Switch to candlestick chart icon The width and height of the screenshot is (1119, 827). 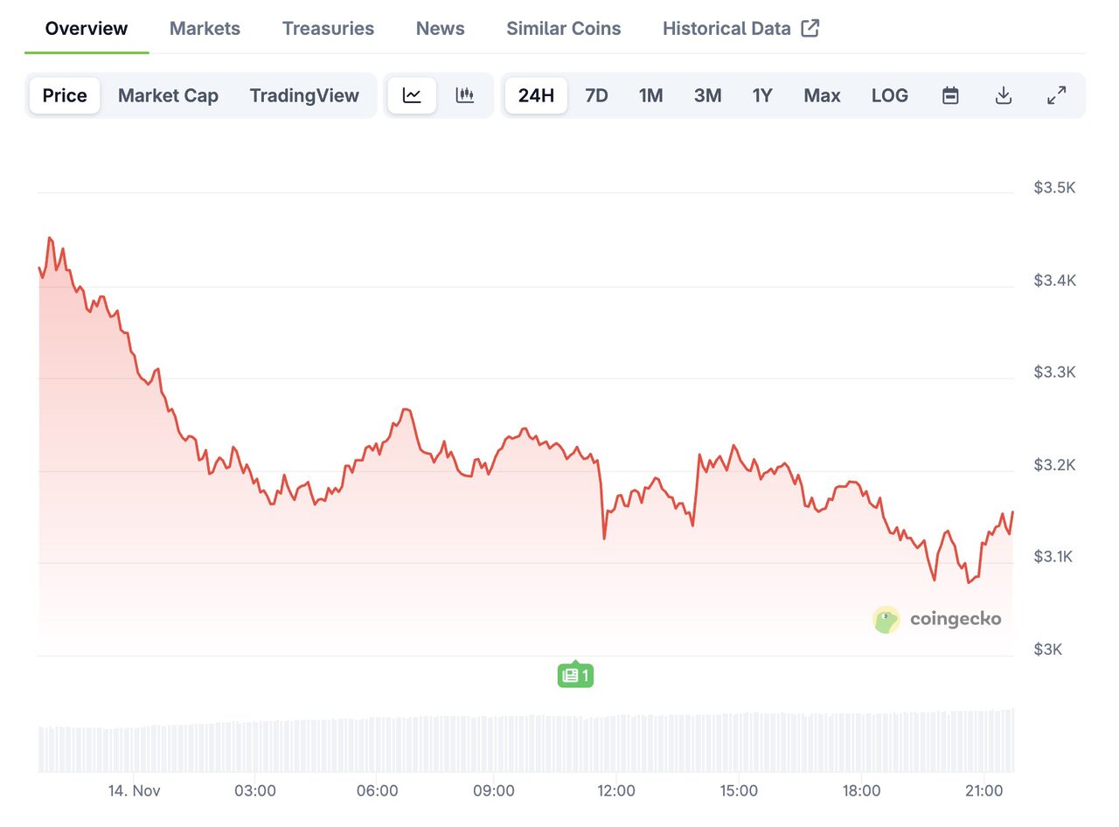(465, 95)
